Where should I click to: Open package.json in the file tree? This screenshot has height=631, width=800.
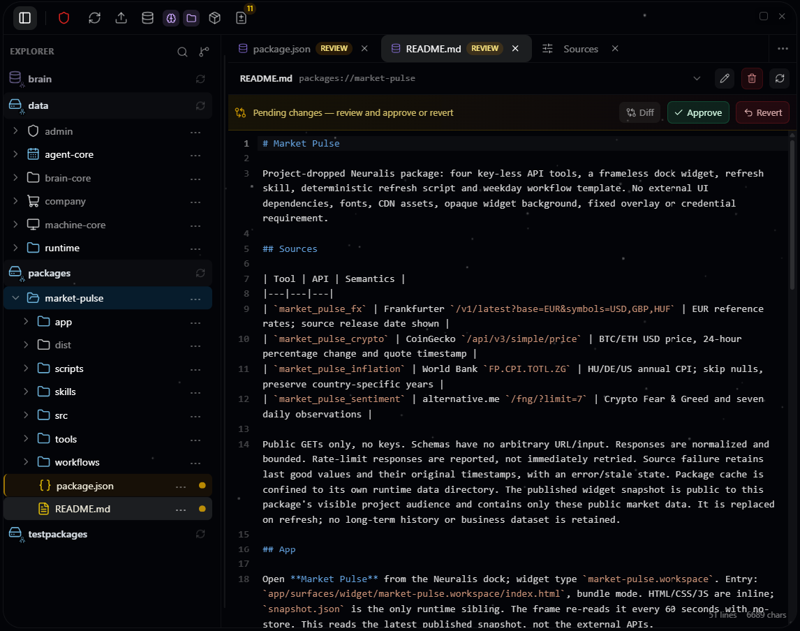click(x=108, y=486)
